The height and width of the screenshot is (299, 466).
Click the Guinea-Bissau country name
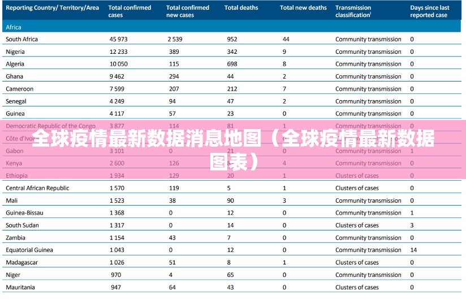tap(24, 213)
